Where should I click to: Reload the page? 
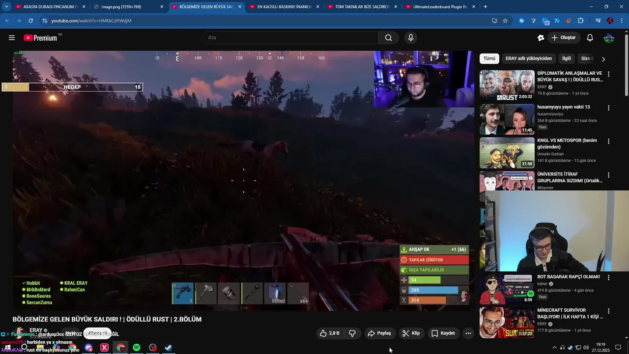[x=30, y=21]
